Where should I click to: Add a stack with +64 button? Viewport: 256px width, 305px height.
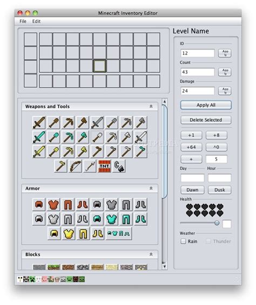(191, 147)
